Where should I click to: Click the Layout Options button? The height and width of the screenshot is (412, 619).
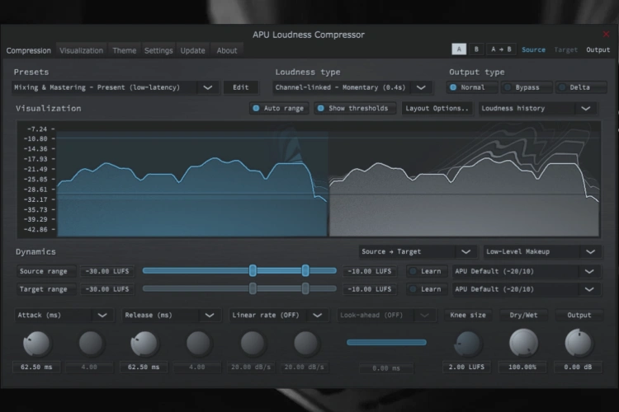point(437,108)
